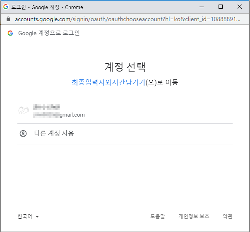This screenshot has height=232, width=250.
Task: Select the listed gmail.com account email
Action: 59,115
